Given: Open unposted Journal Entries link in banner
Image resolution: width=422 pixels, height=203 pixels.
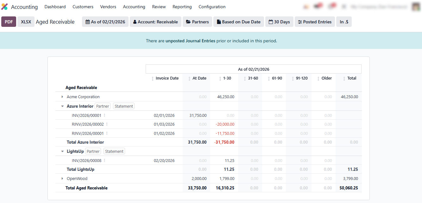Looking at the screenshot, I should click(190, 41).
